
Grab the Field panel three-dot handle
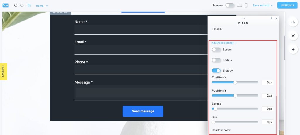(x=243, y=18)
